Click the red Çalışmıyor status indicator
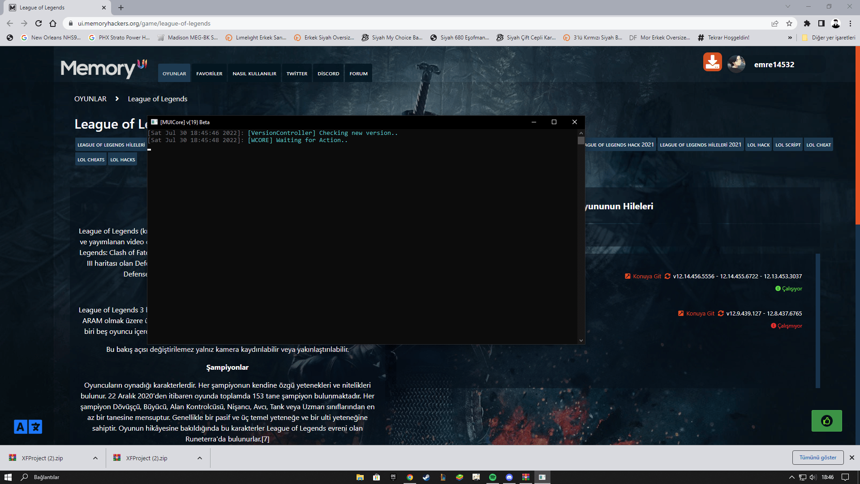 787,326
